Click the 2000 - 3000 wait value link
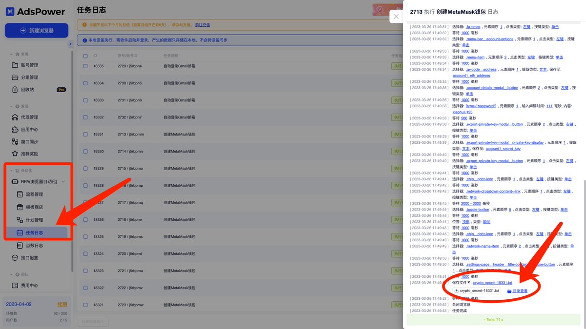The width and height of the screenshot is (586, 329). [x=471, y=203]
